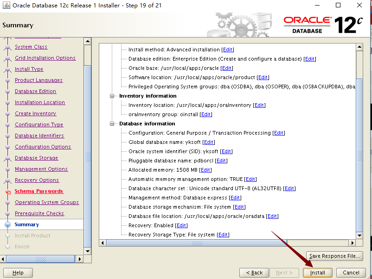372x279 pixels.
Task: Edit the Recovery Storage Type
Action: pyautogui.click(x=223, y=235)
